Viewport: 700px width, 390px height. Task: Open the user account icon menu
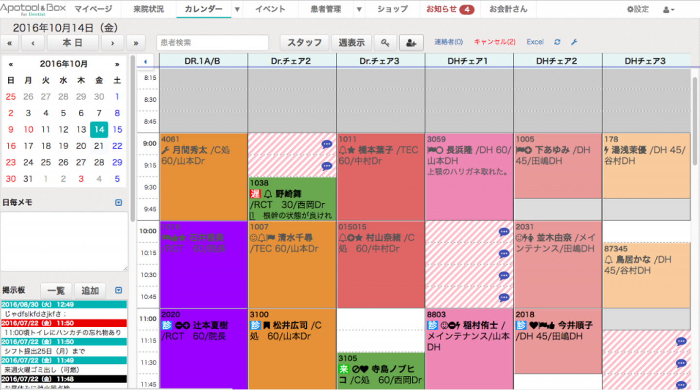[x=669, y=9]
